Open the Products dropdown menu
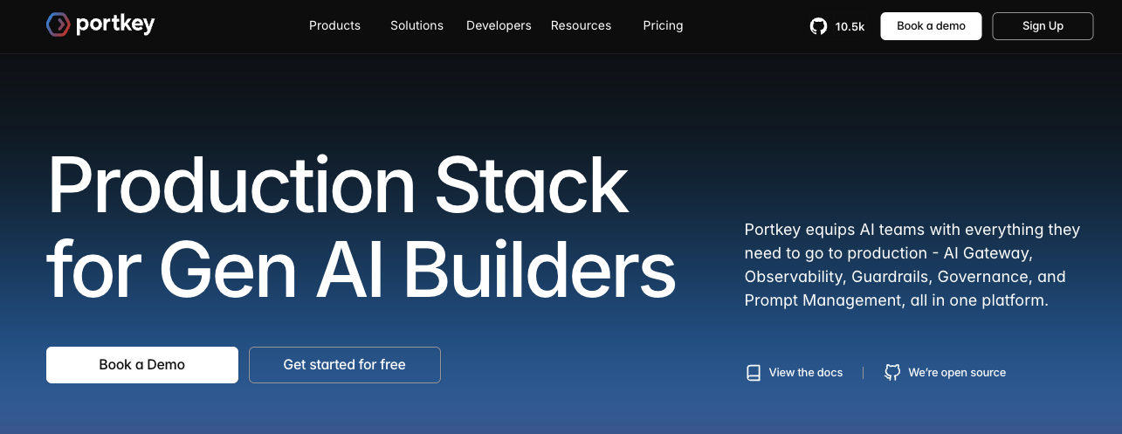Image resolution: width=1122 pixels, height=434 pixels. pos(334,26)
